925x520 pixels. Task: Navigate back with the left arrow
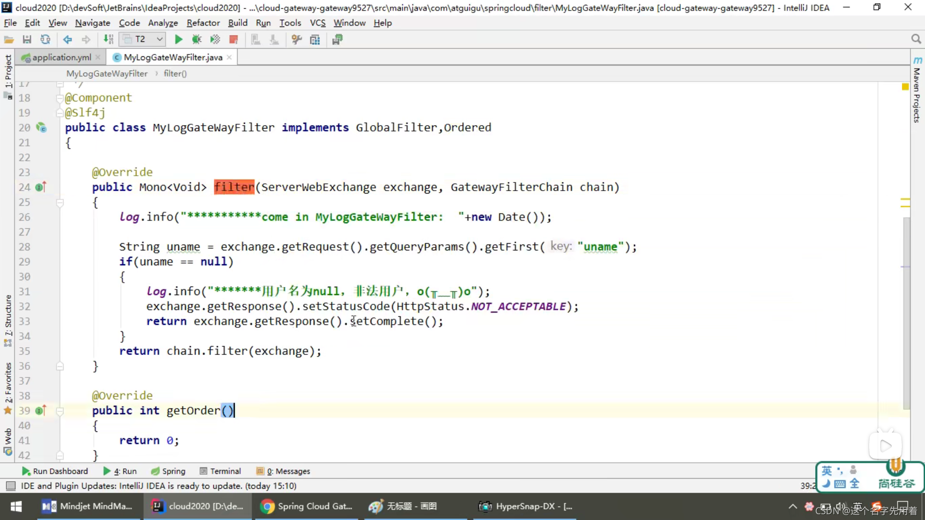point(67,39)
